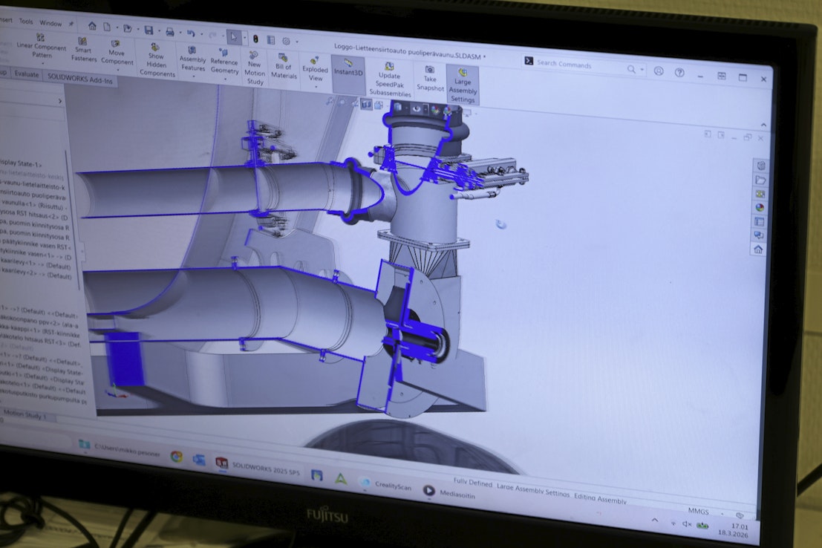822x548 pixels.
Task: Open the Exploded View dropdown
Action: 315,86
